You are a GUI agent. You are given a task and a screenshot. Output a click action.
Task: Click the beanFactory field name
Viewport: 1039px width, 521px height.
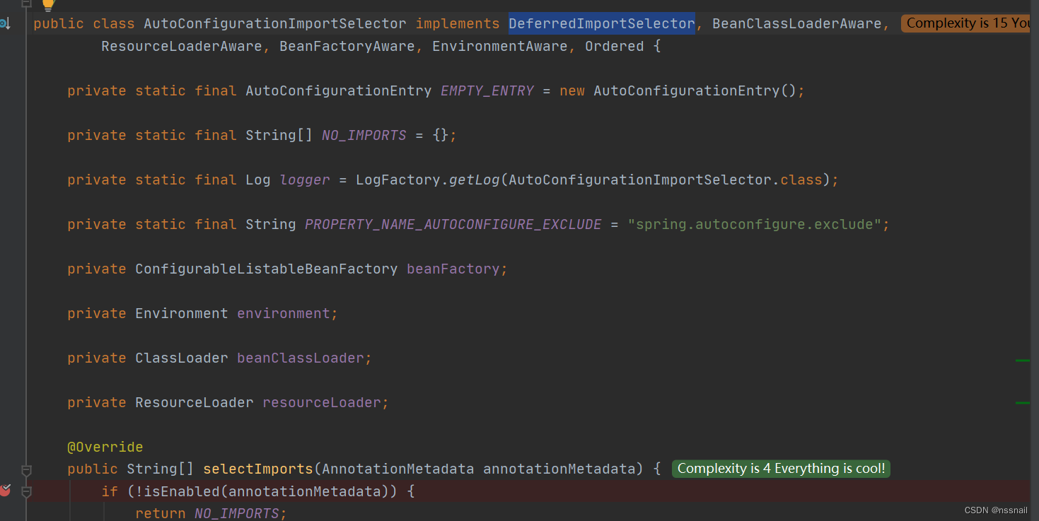453,269
